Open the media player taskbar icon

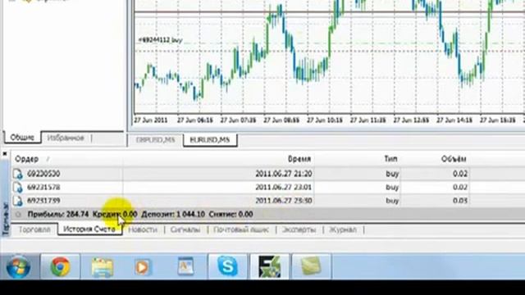(142, 267)
